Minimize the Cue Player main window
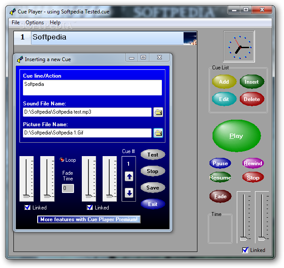 pos(234,10)
